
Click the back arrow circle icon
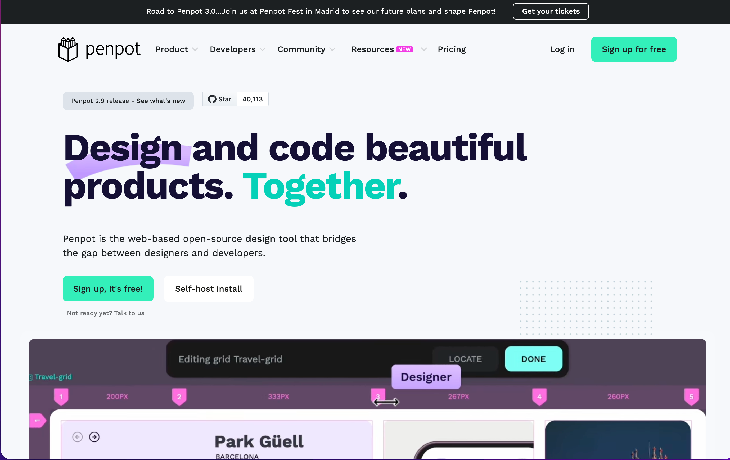78,437
